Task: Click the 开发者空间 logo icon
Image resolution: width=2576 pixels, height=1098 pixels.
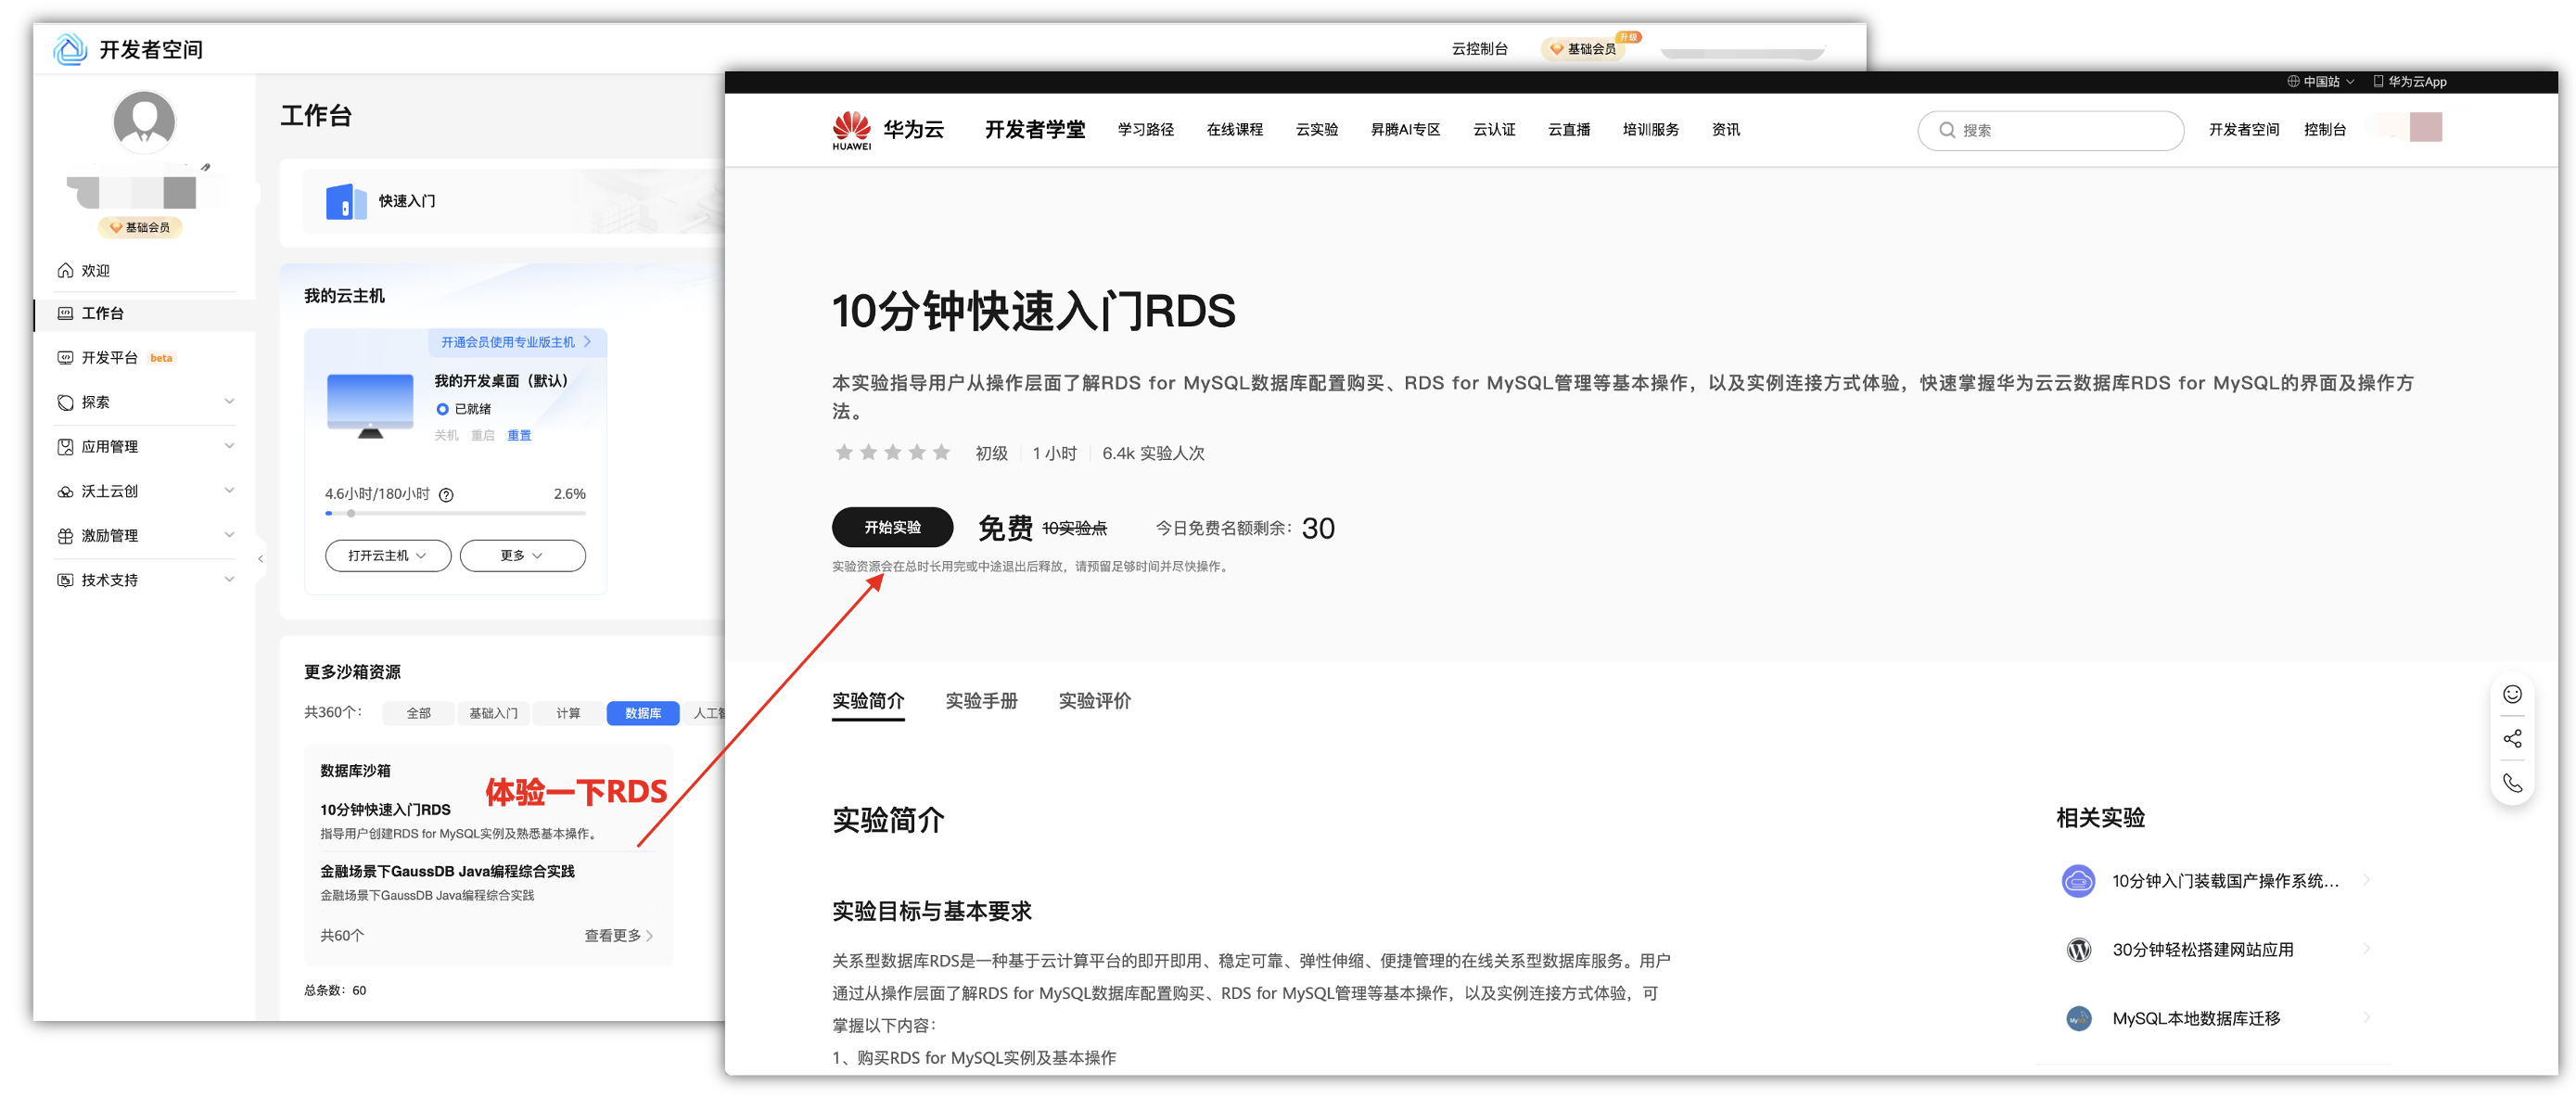Action: pyautogui.click(x=69, y=49)
